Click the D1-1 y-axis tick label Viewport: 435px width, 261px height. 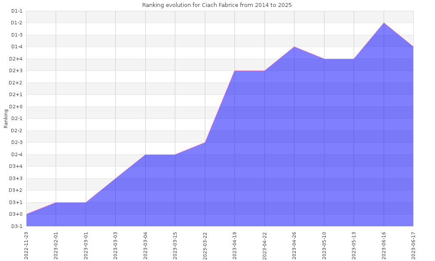pyautogui.click(x=17, y=11)
